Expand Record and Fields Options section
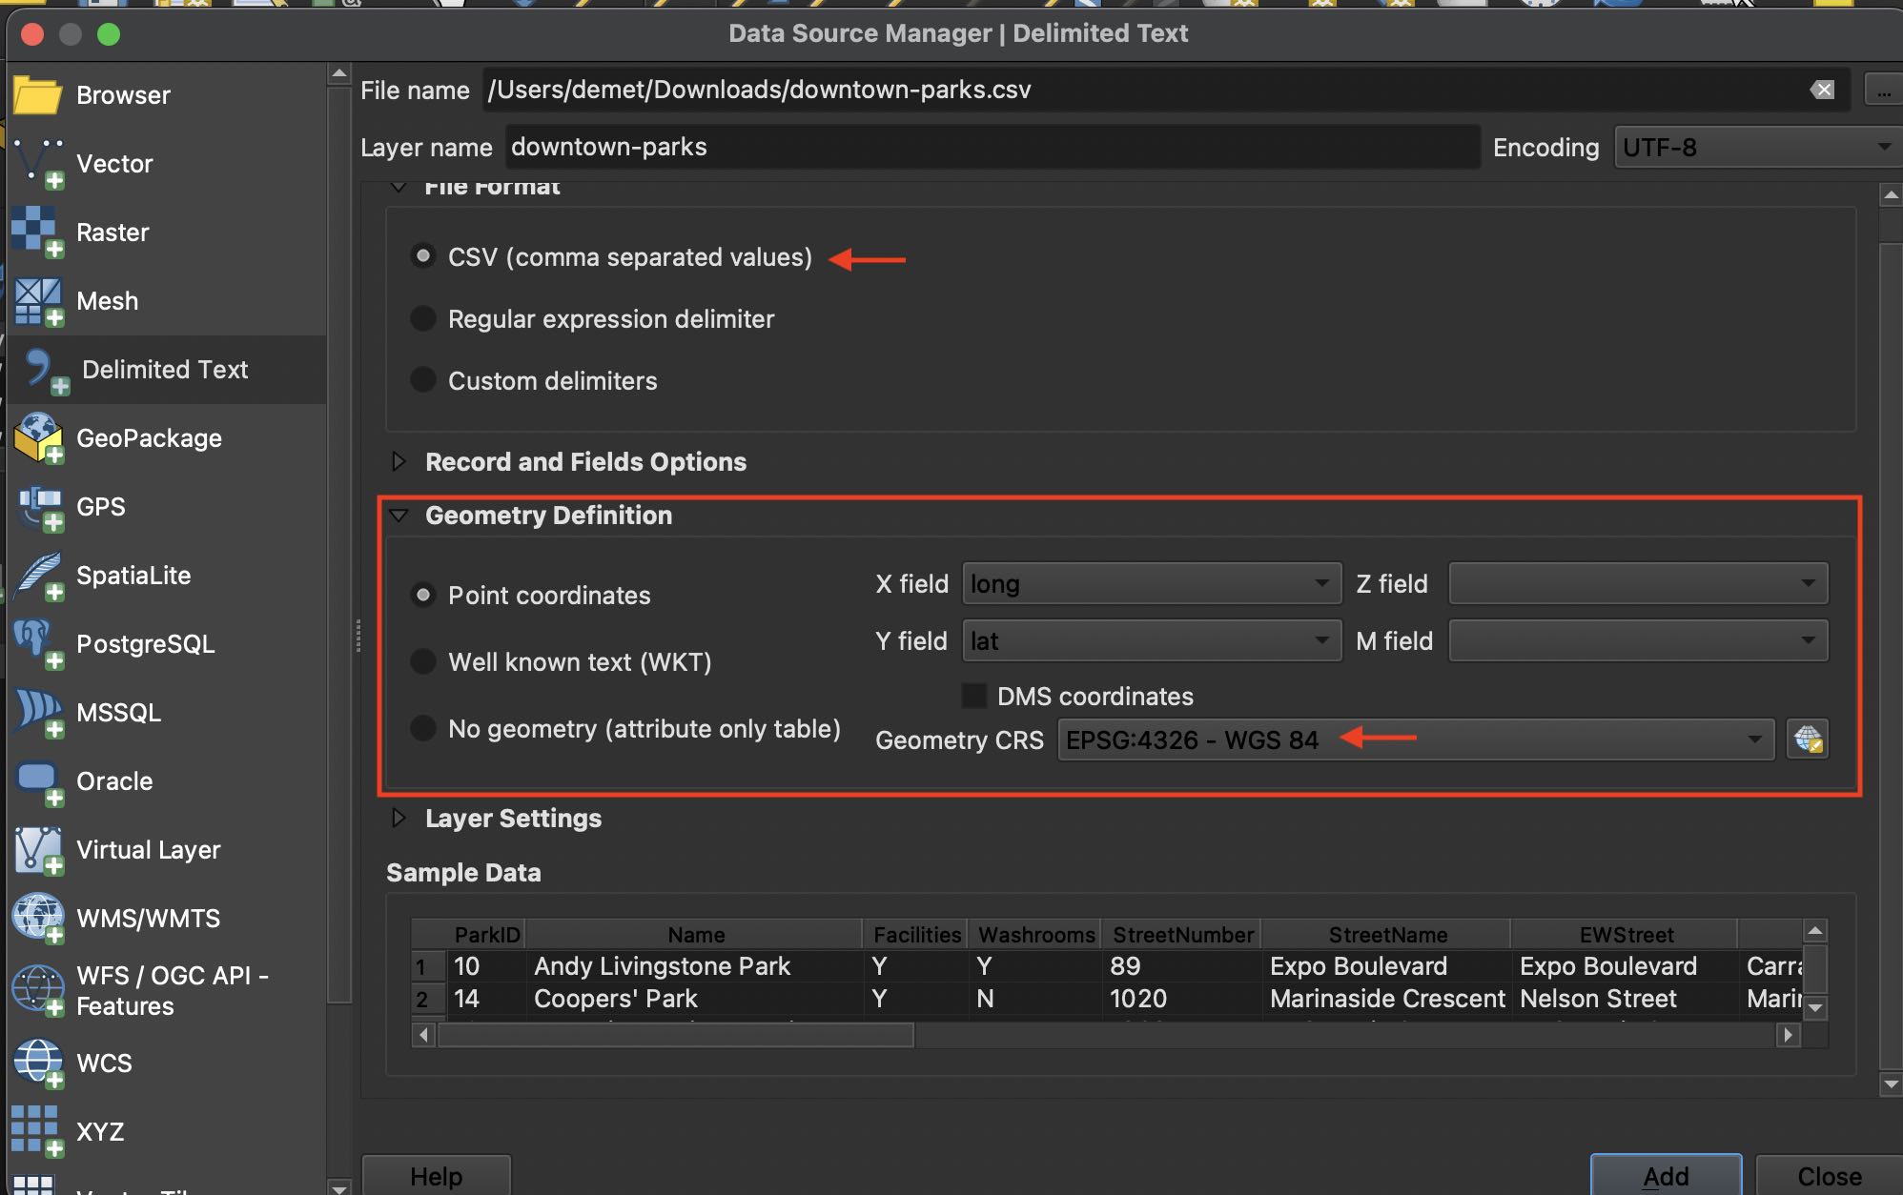 tap(399, 461)
